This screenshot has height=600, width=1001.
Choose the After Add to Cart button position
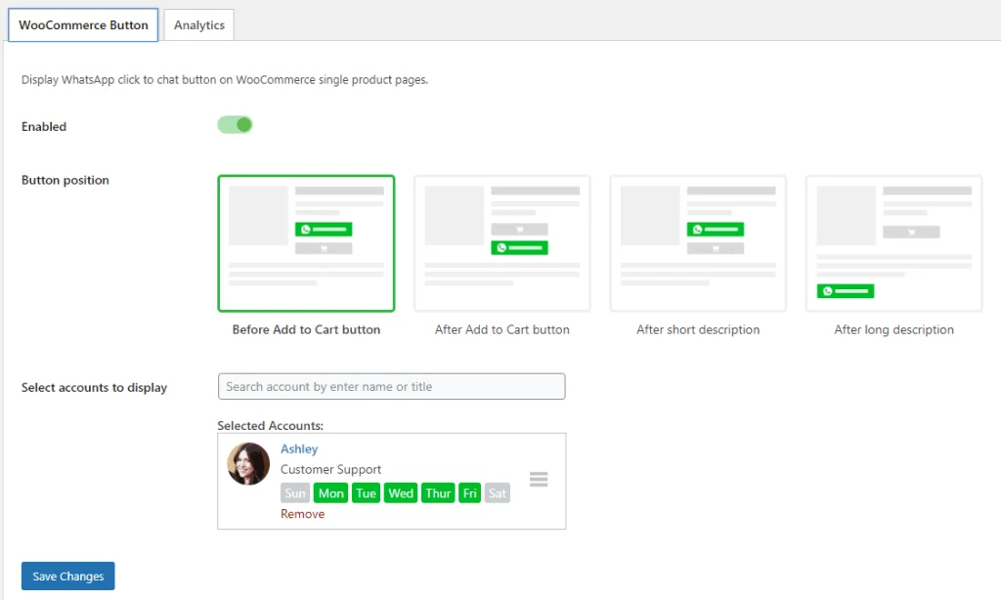[501, 242]
